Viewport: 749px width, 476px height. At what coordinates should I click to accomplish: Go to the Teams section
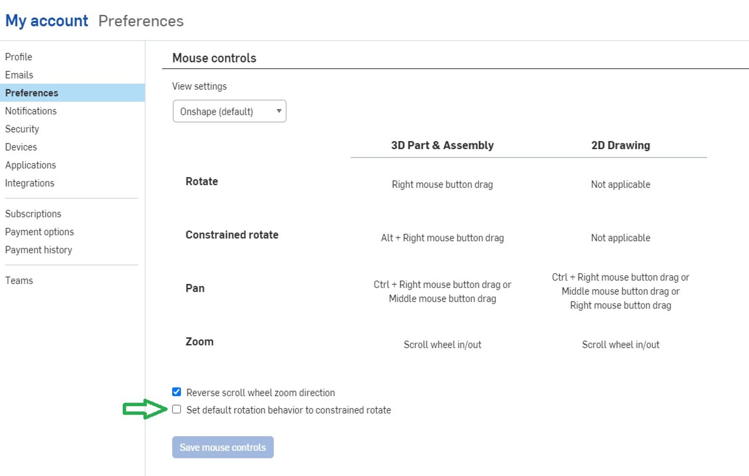[19, 280]
